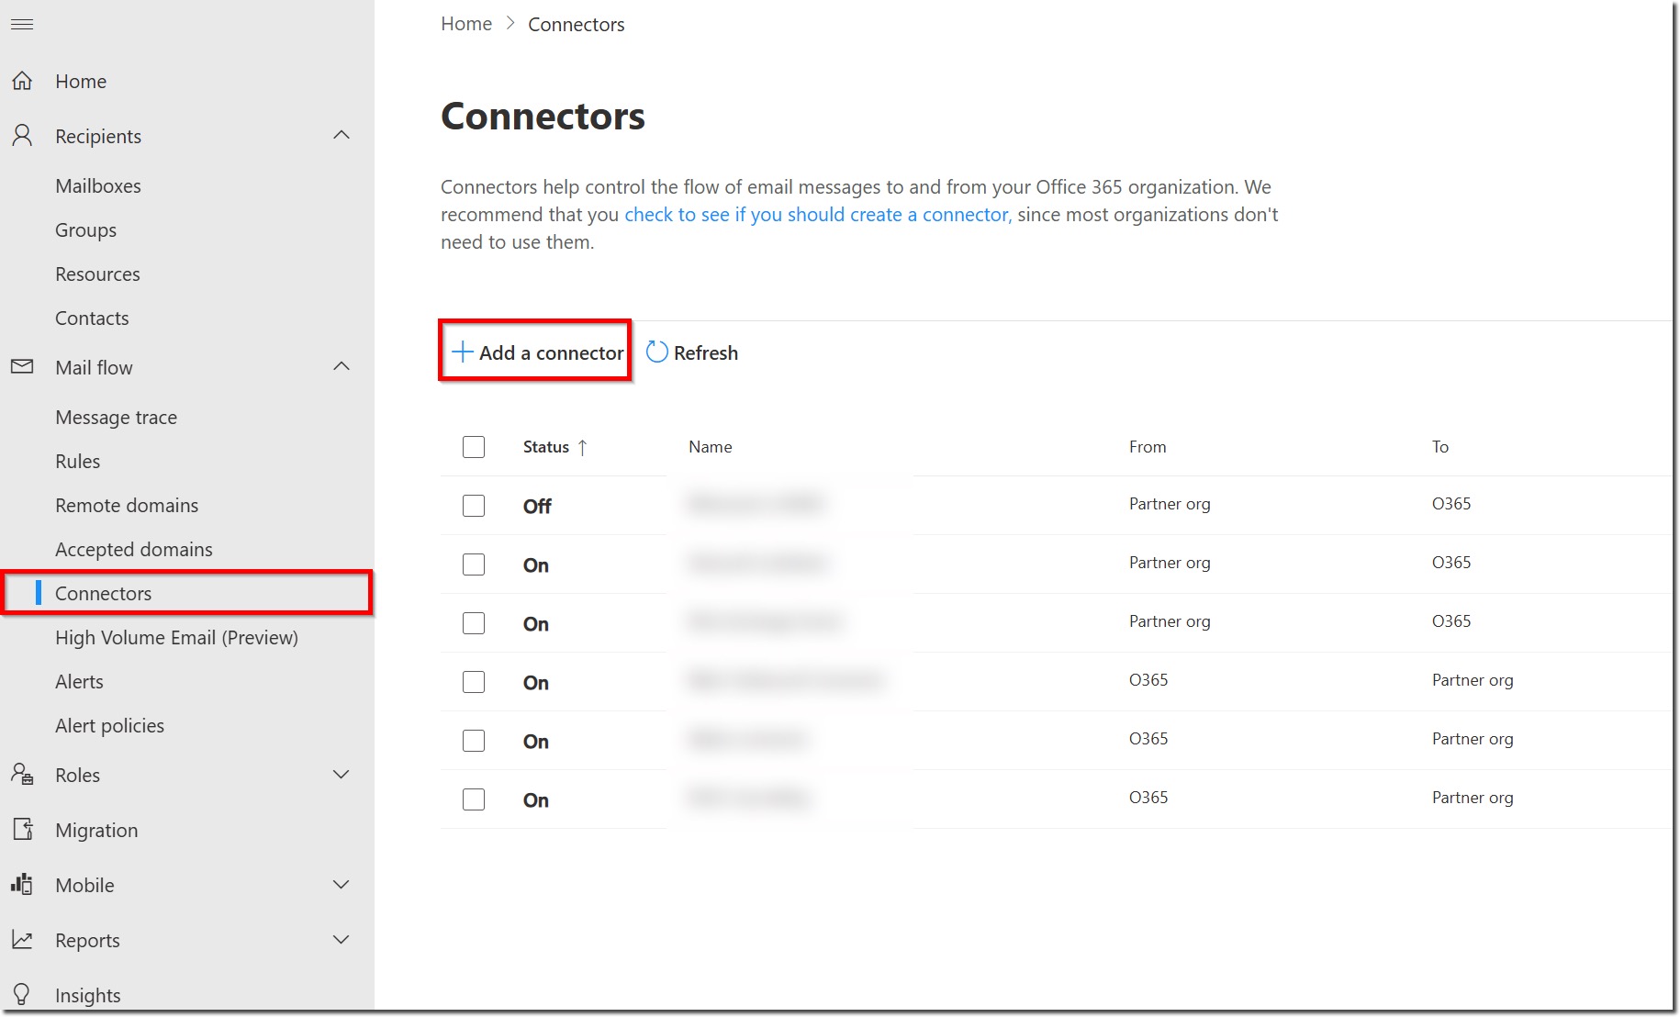1680x1017 pixels.
Task: Click the Reports chart icon
Action: click(22, 940)
